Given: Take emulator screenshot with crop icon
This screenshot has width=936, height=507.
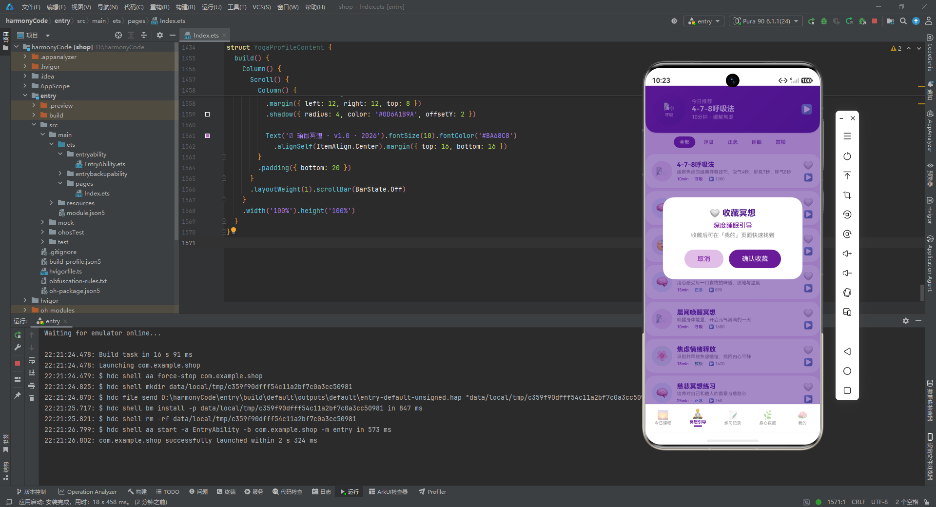Looking at the screenshot, I should coord(847,195).
